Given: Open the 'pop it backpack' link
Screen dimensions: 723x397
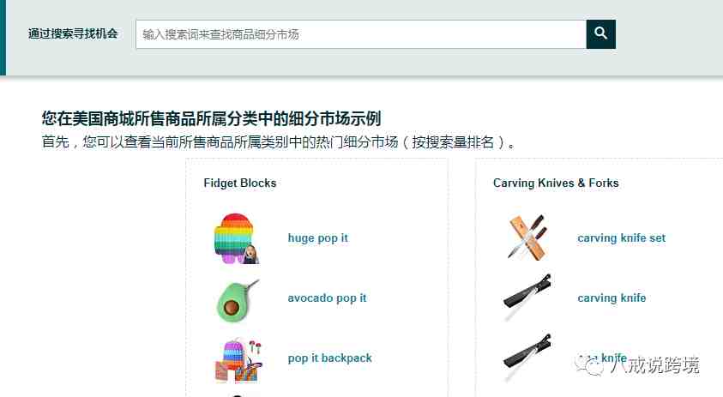Looking at the screenshot, I should pos(329,358).
